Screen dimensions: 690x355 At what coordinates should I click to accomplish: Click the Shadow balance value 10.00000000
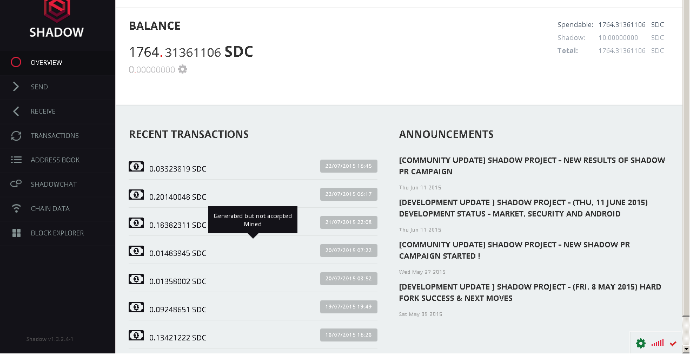point(618,38)
